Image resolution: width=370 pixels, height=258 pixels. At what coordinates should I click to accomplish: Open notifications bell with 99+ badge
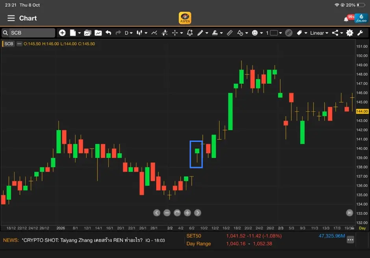[348, 18]
